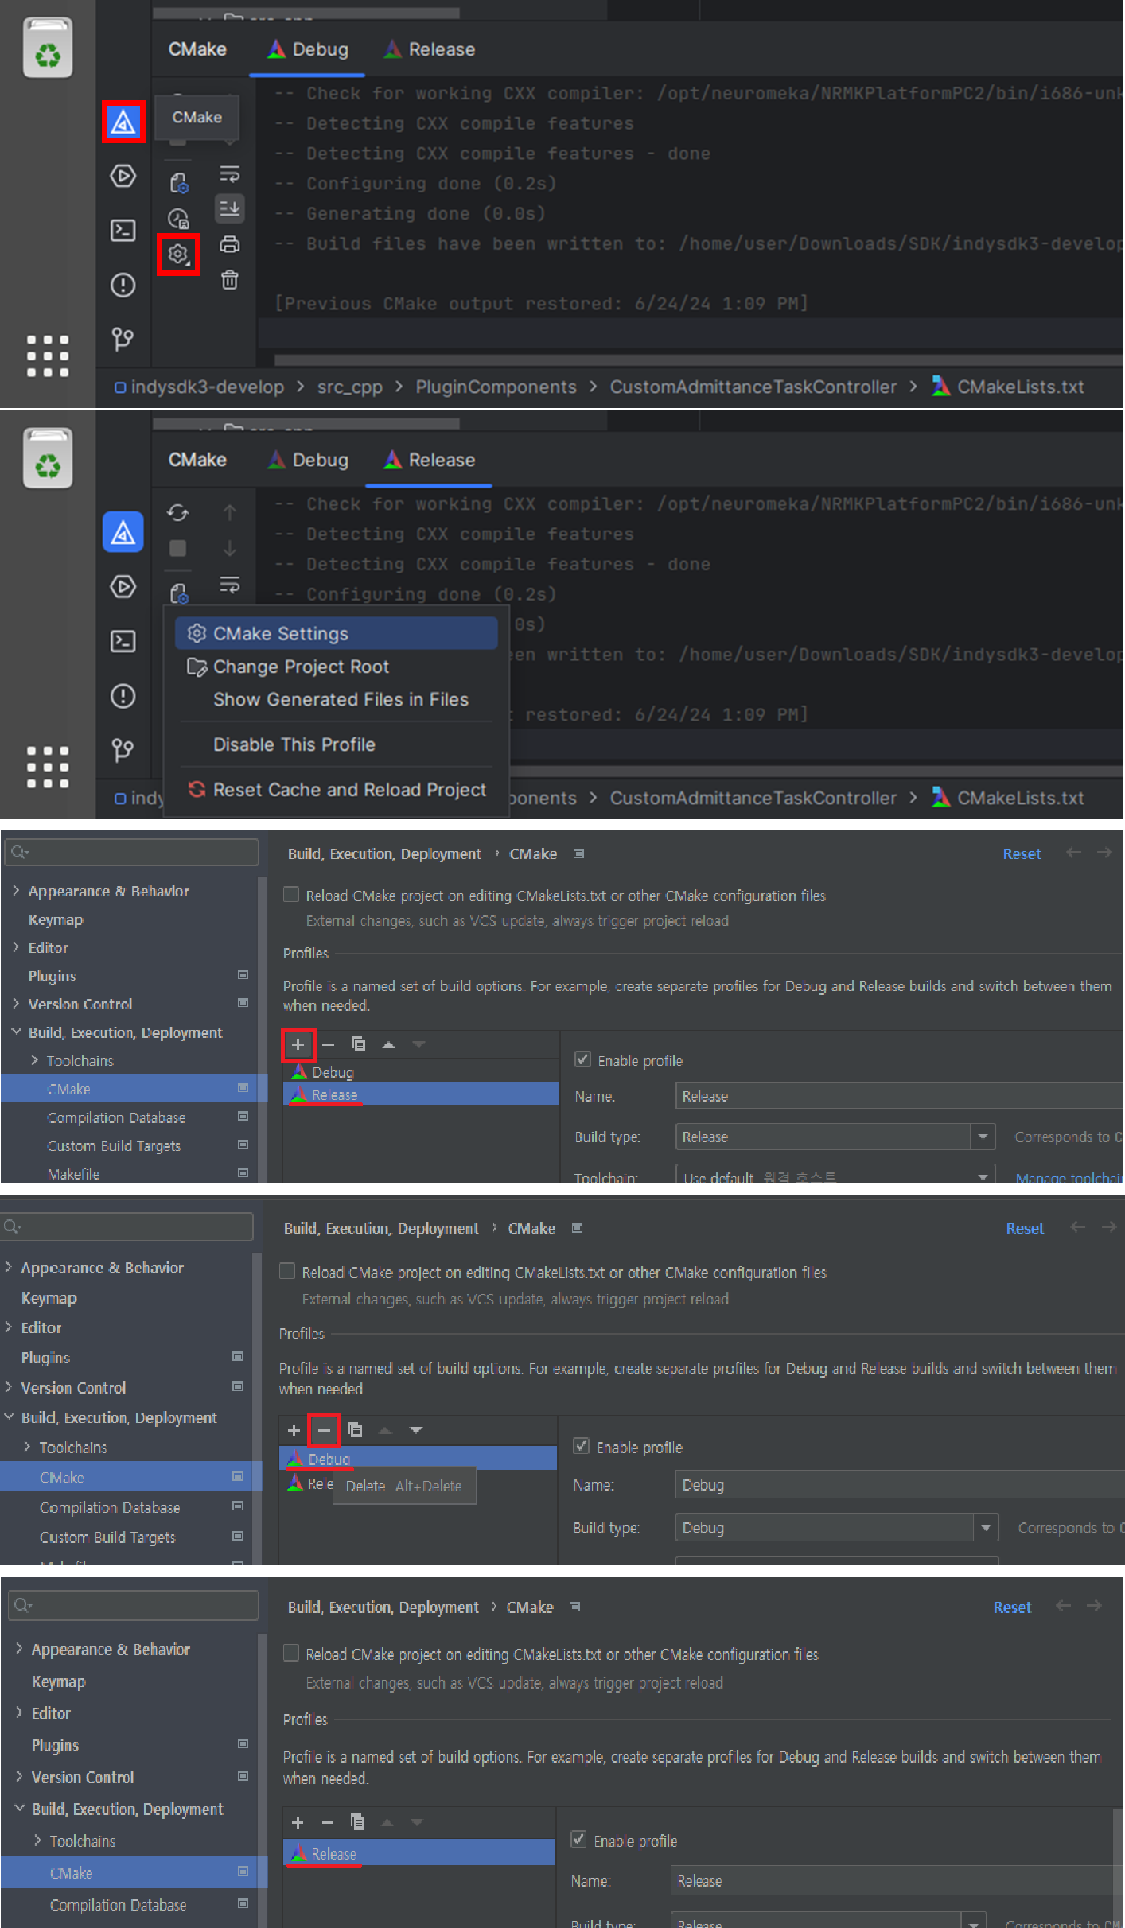The height and width of the screenshot is (1928, 1125).
Task: Open Git tool window in Release-active panel
Action: click(123, 750)
